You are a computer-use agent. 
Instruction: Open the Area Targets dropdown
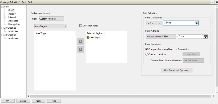pyautogui.click(x=51, y=26)
